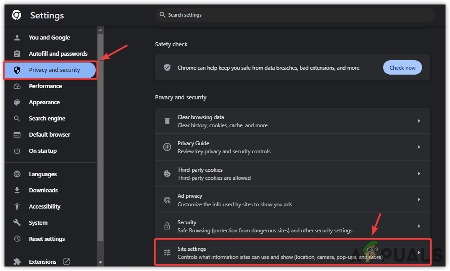
Task: Expand the Privacy Guide row arrow
Action: click(x=419, y=147)
